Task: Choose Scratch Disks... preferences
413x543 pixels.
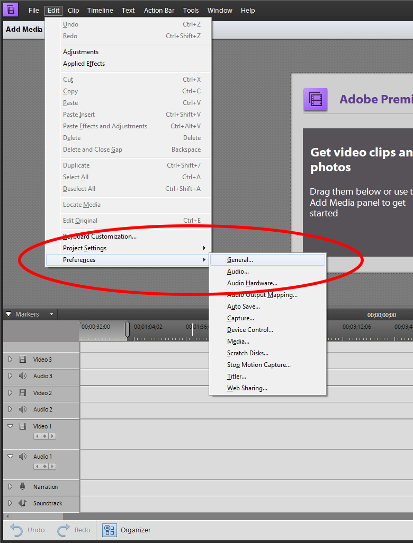Action: (x=268, y=353)
